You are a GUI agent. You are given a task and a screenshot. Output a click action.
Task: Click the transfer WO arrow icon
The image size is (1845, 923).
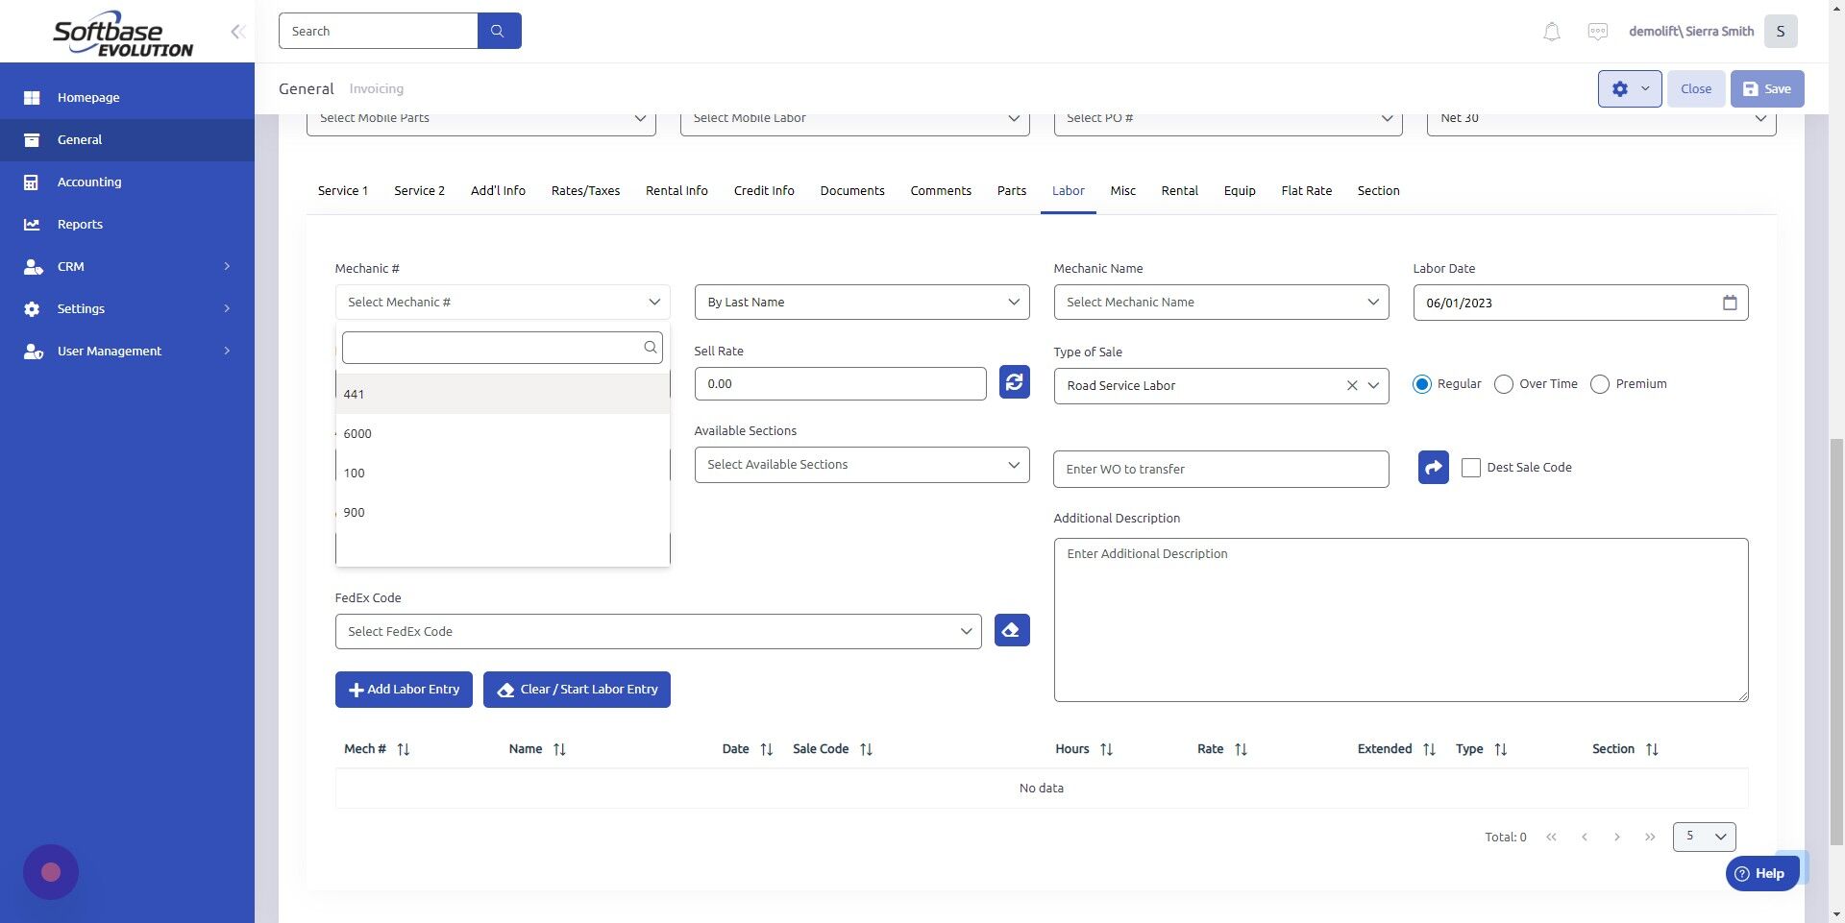[1433, 468]
